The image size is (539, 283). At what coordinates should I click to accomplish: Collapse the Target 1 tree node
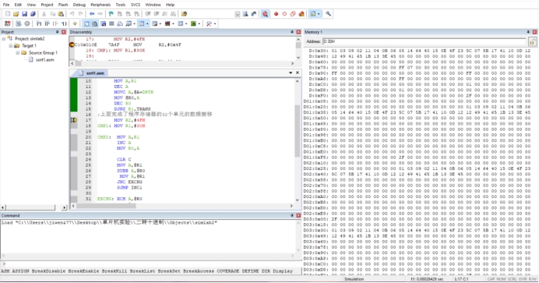point(10,45)
